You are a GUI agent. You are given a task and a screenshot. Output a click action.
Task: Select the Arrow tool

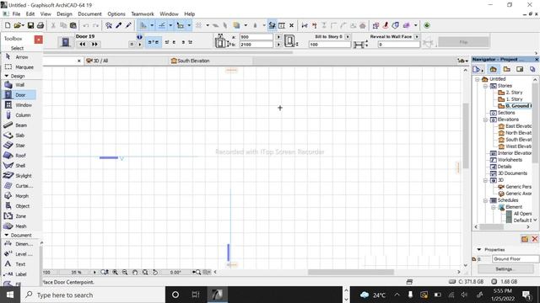19,56
